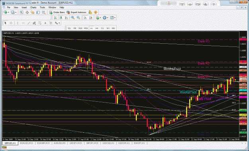Image resolution: width=249 pixels, height=151 pixels.
Task: Select the USDJPY,M15 chart tab
Action: (x=76, y=143)
